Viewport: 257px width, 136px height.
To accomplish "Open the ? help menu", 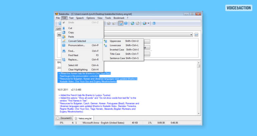I will coord(127,18).
